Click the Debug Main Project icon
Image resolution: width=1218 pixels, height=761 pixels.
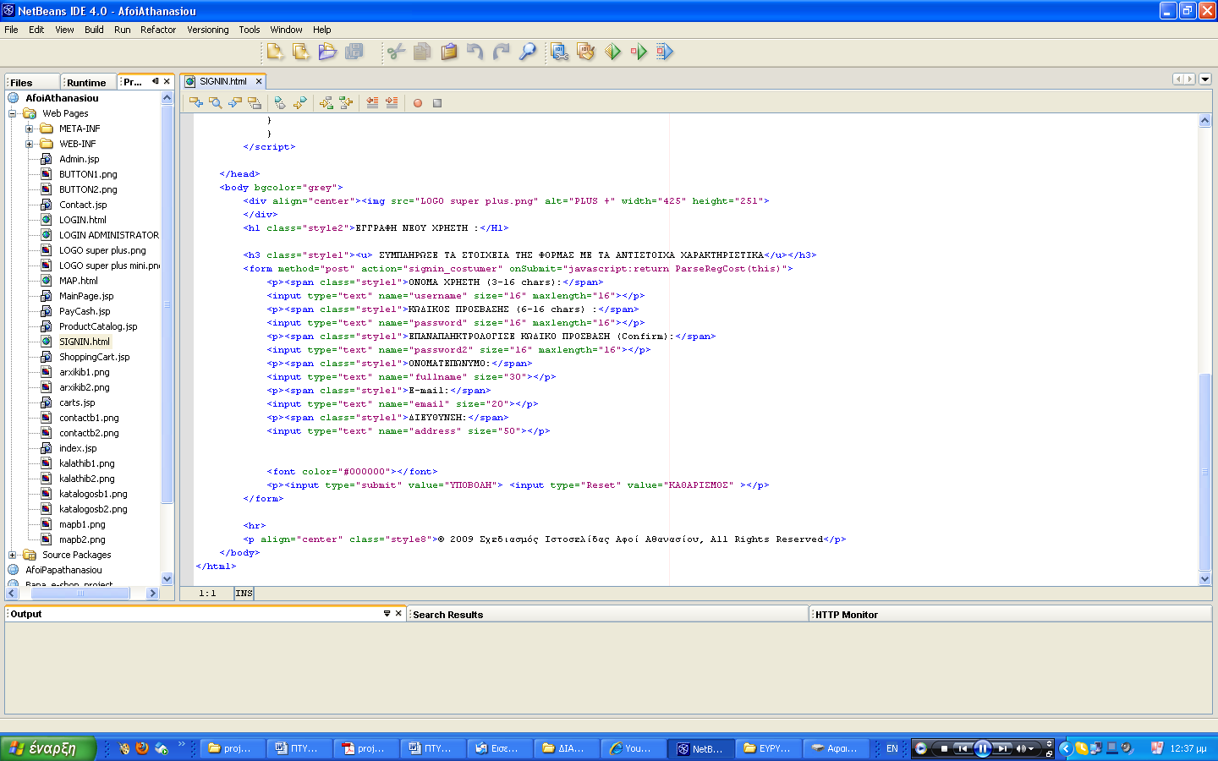(639, 52)
